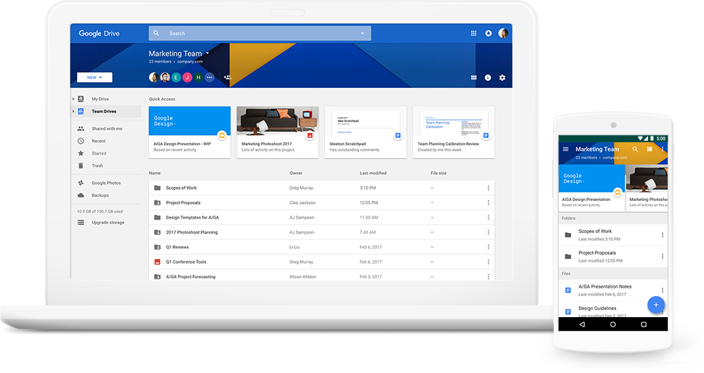Open more options for Q1 Reviews row
704x373 pixels.
(488, 247)
